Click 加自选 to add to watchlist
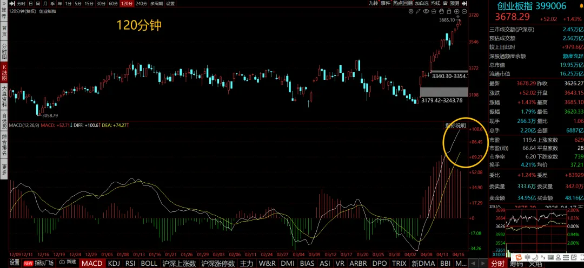584x268 pixels. (x=422, y=3)
